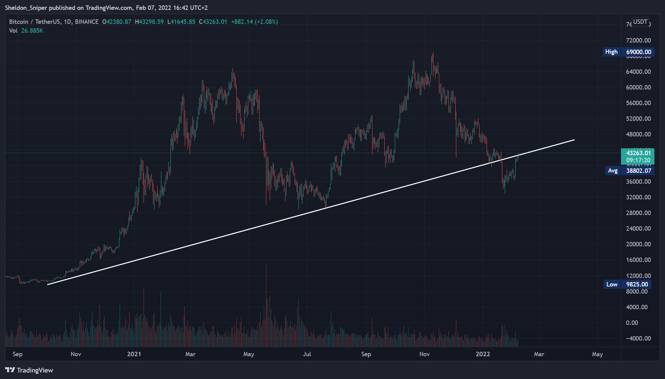The width and height of the screenshot is (665, 379).
Task: Click the -4000.00 price axis label
Action: pyautogui.click(x=638, y=339)
